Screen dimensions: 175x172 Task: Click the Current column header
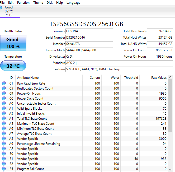92,78
